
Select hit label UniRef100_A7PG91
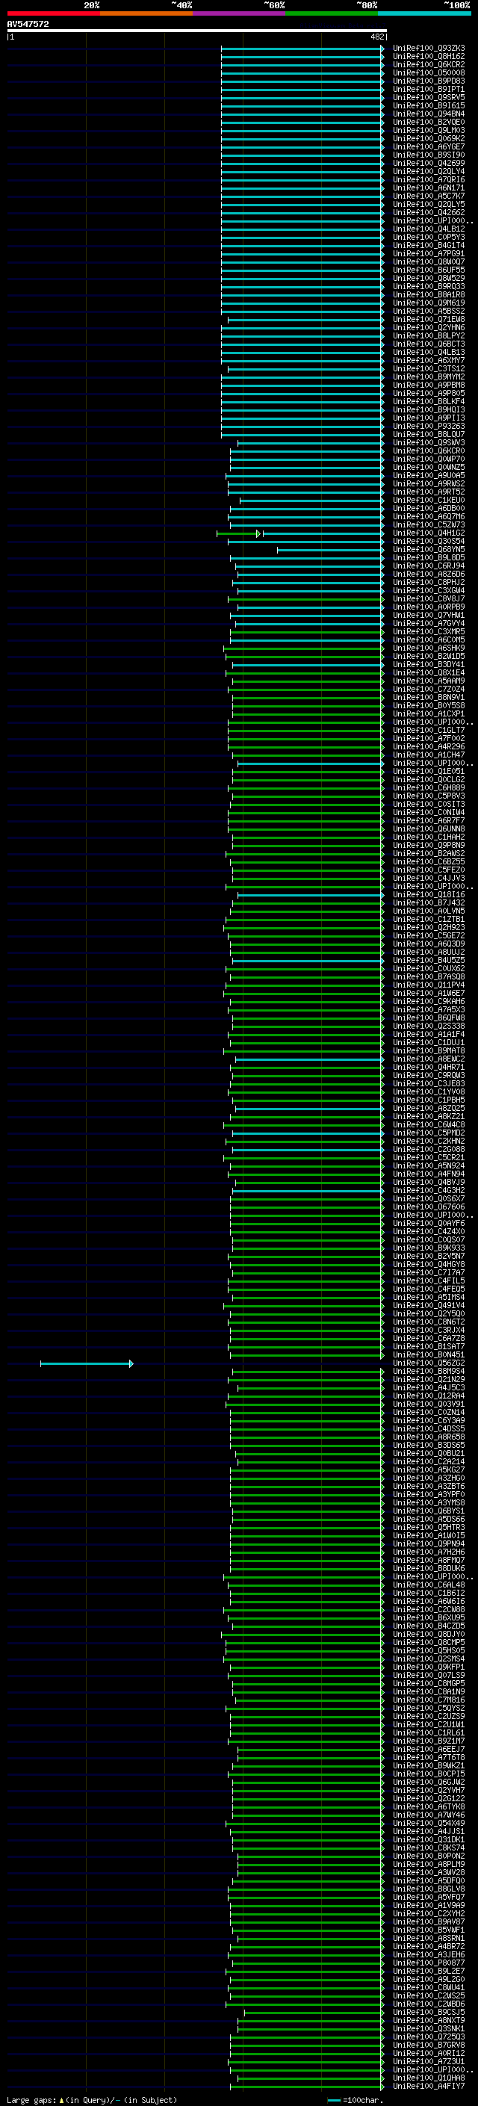(429, 253)
